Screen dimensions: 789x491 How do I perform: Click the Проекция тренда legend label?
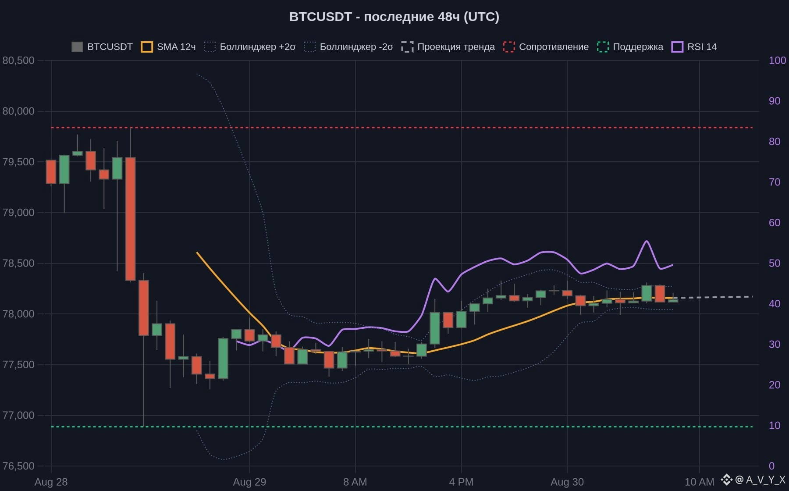click(x=456, y=47)
